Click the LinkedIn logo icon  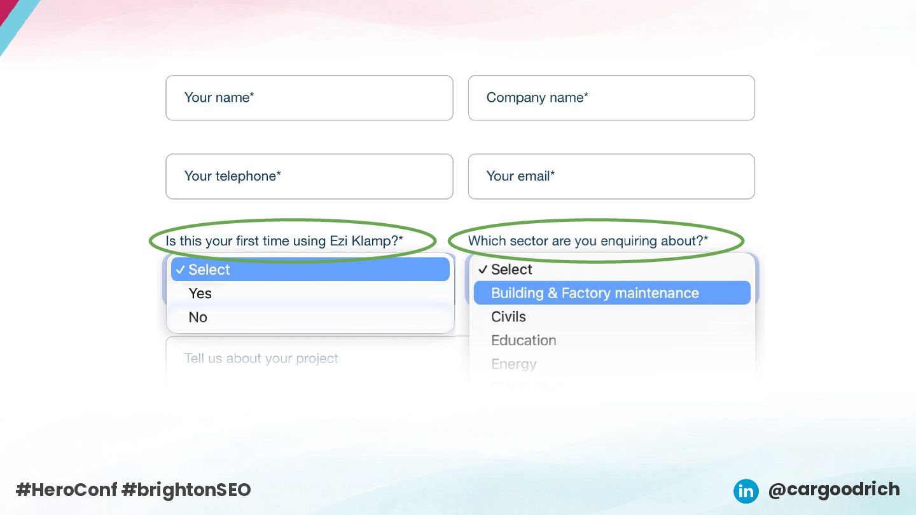[746, 491]
